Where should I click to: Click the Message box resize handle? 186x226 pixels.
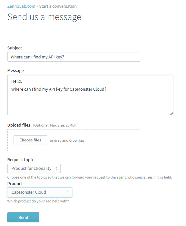click(x=171, y=113)
